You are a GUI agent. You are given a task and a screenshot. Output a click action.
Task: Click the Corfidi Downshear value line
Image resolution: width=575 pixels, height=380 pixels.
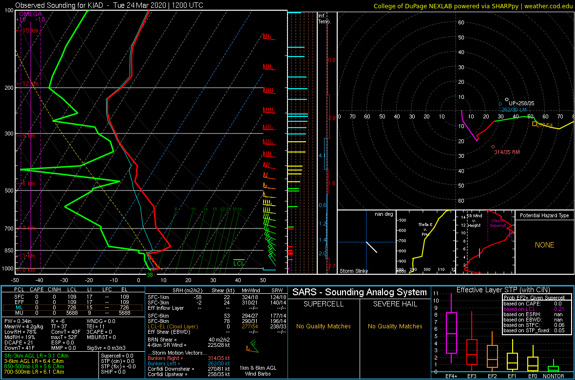point(189,369)
